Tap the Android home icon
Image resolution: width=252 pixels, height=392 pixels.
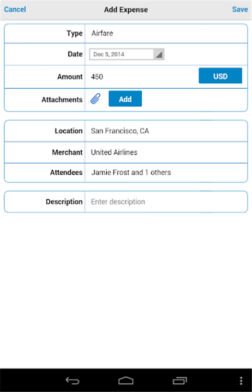[126, 381]
